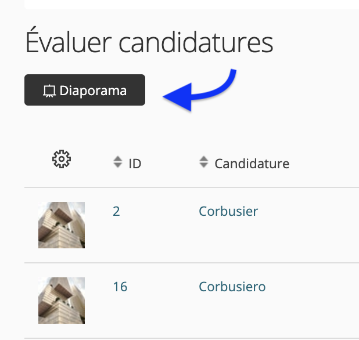Click the blue arrow pointing at Diaporama
The height and width of the screenshot is (340, 359).
click(200, 90)
